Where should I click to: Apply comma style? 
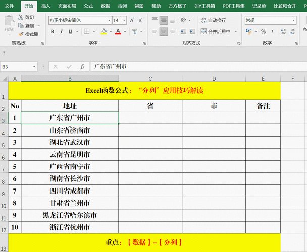point(272,31)
